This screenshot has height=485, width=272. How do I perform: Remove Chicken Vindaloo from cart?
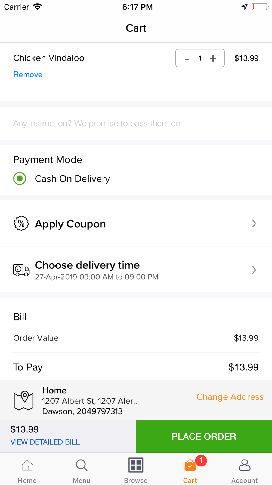[28, 74]
